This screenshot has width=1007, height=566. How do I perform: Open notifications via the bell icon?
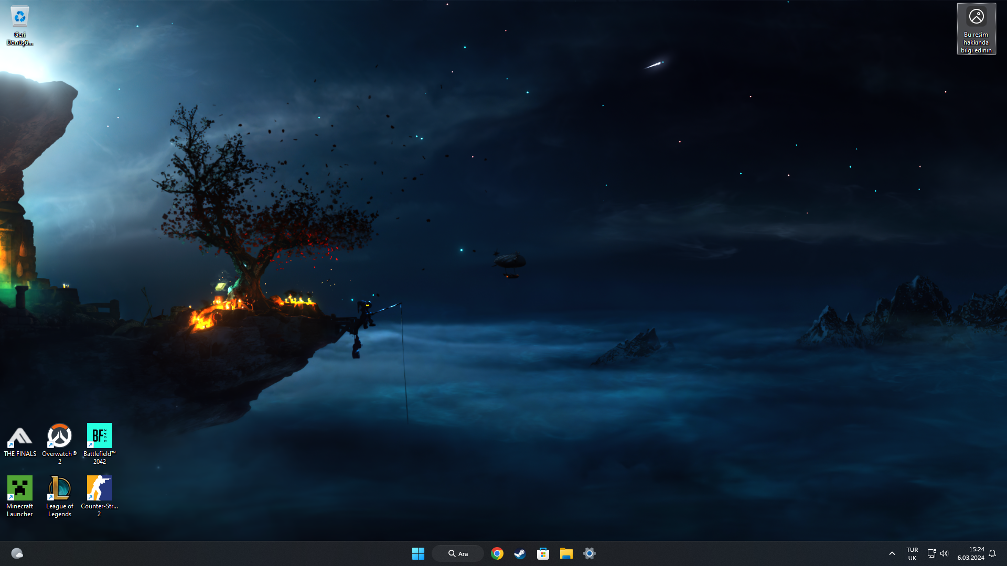pos(992,553)
